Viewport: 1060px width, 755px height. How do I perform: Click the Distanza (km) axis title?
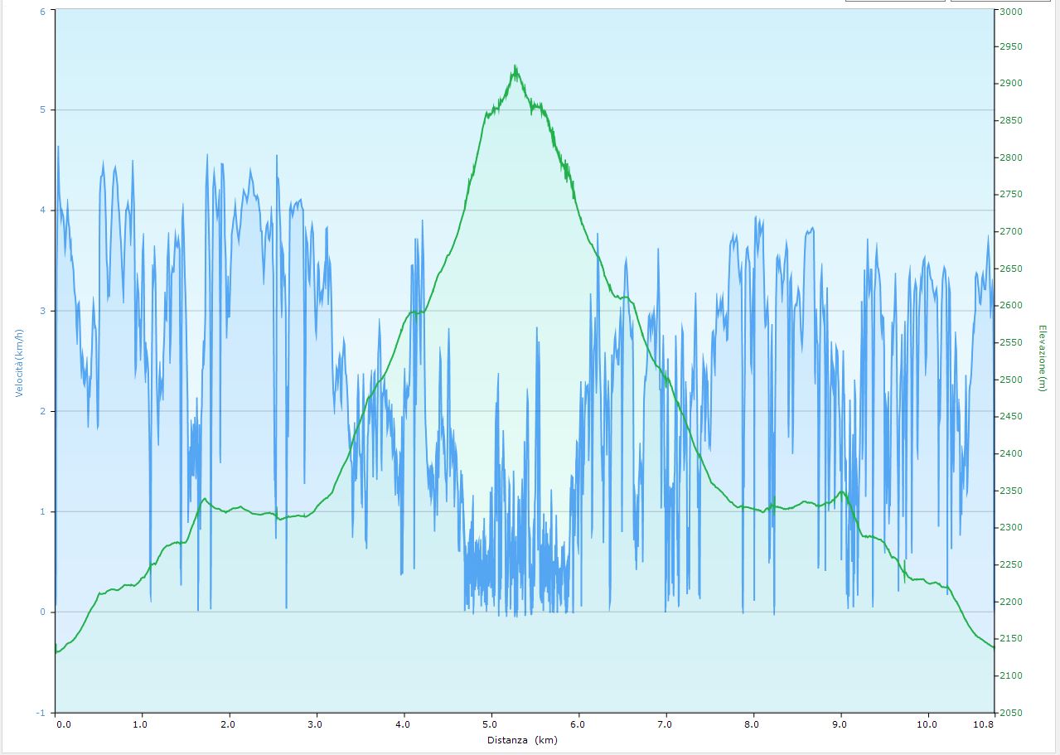pos(522,739)
